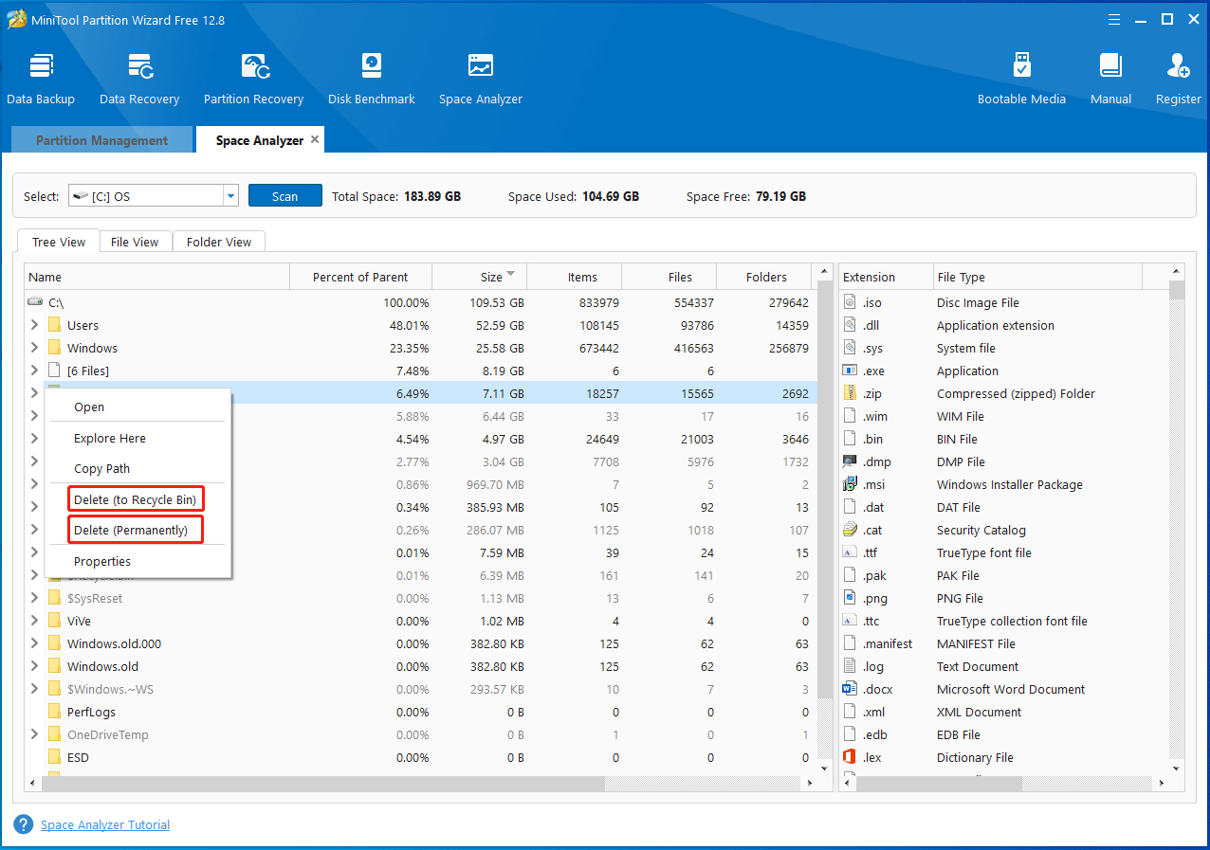This screenshot has height=850, width=1210.
Task: Sort by Extension column header
Action: coord(886,277)
